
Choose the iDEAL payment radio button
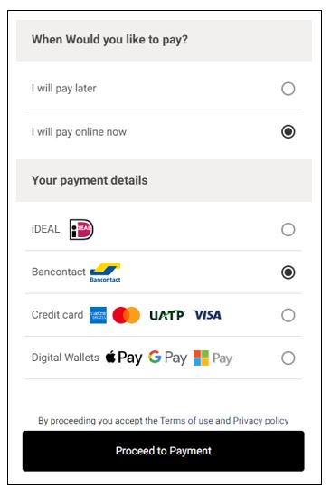pos(288,229)
